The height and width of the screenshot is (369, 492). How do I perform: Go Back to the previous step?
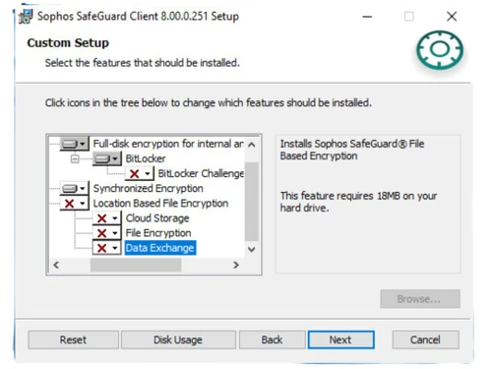tap(272, 339)
